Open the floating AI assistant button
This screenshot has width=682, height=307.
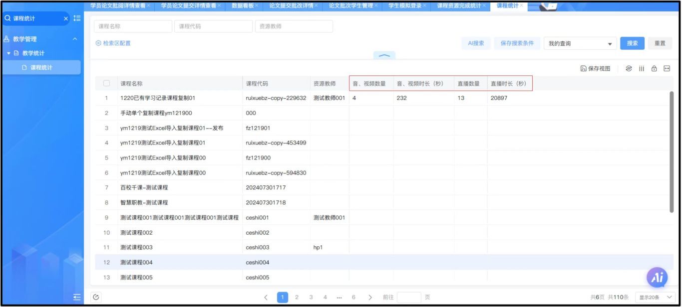657,278
